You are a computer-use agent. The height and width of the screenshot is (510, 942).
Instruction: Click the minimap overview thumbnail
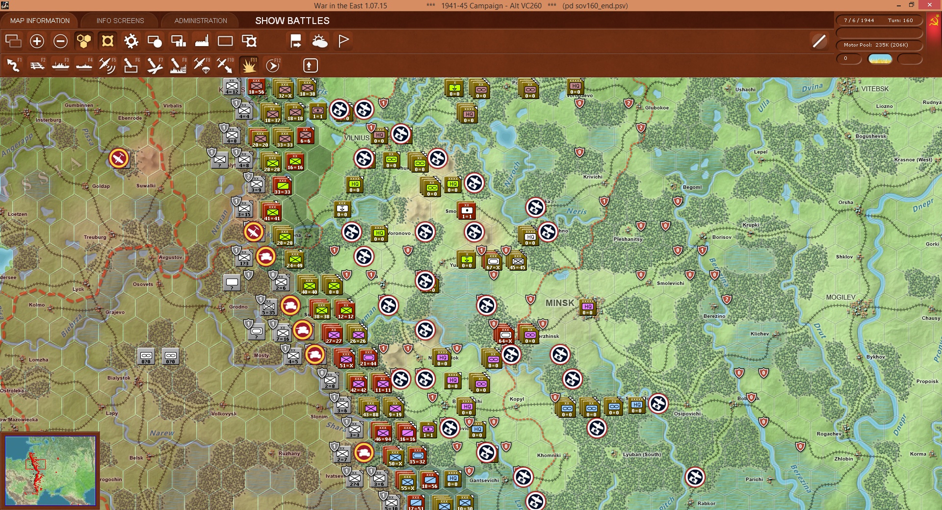(50, 471)
